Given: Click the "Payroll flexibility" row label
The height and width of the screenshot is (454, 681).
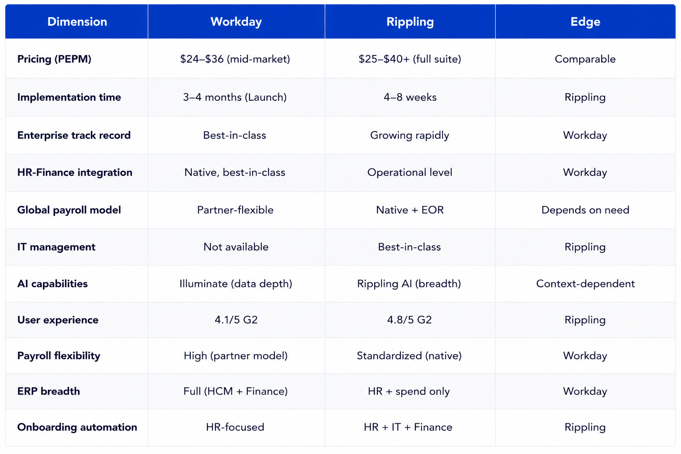Looking at the screenshot, I should coord(59,356).
